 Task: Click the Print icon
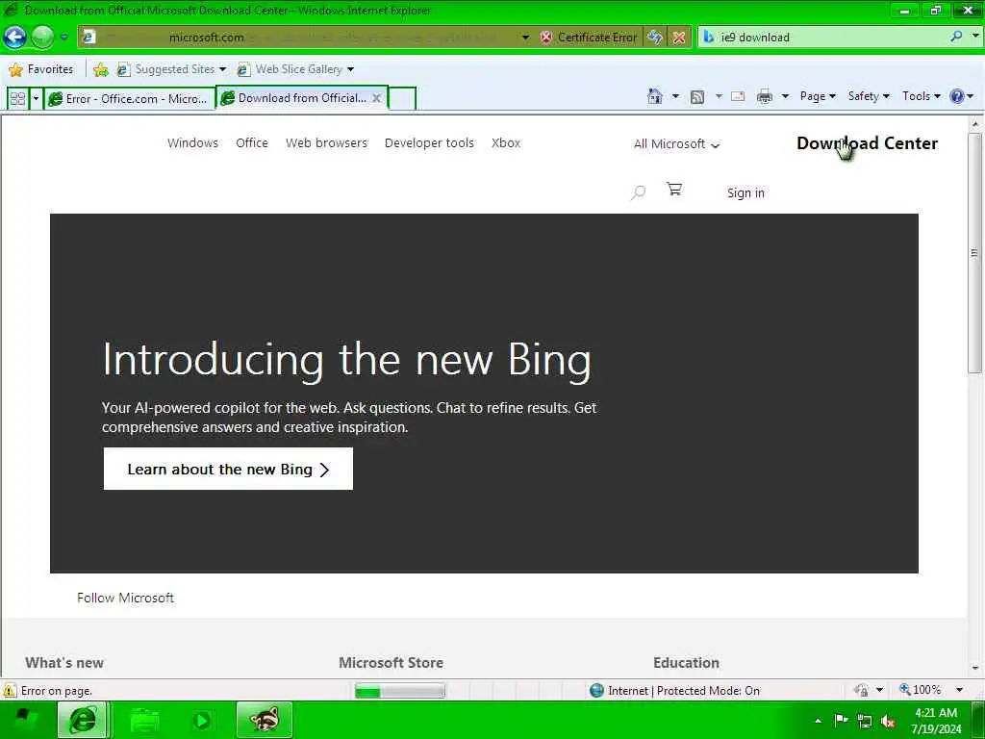point(765,96)
